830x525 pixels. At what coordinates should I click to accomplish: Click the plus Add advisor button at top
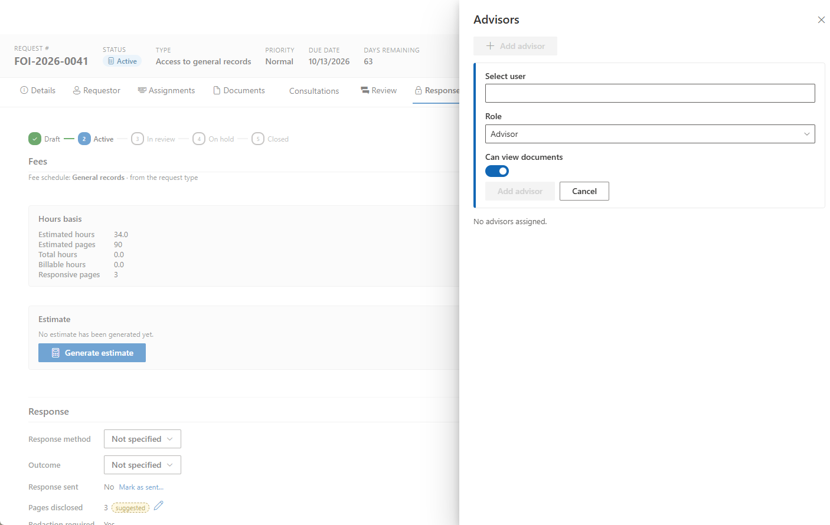pyautogui.click(x=515, y=46)
